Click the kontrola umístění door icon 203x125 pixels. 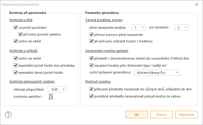tap(51, 97)
